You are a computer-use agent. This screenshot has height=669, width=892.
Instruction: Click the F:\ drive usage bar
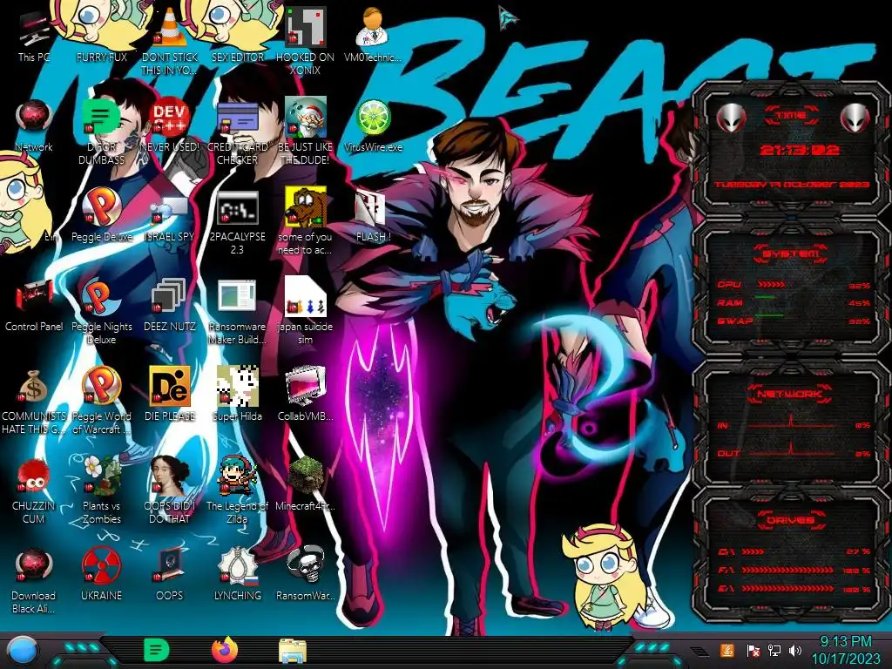[x=789, y=570]
